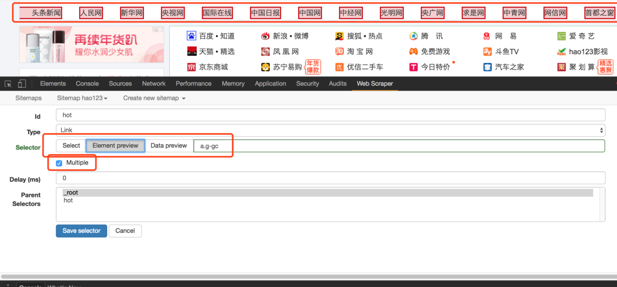Click the 聚划算 icon
The image size is (617, 287).
tap(561, 67)
